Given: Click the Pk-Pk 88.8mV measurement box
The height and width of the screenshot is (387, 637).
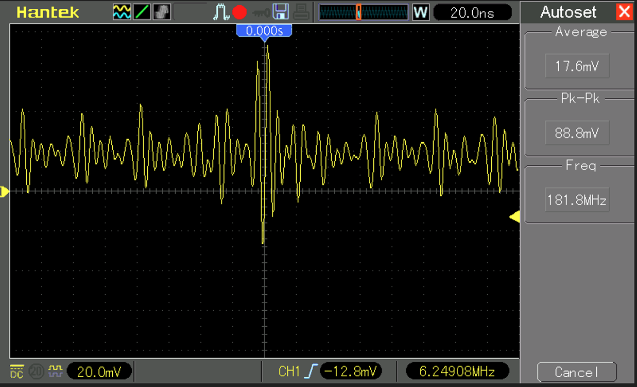Looking at the screenshot, I should 577,133.
